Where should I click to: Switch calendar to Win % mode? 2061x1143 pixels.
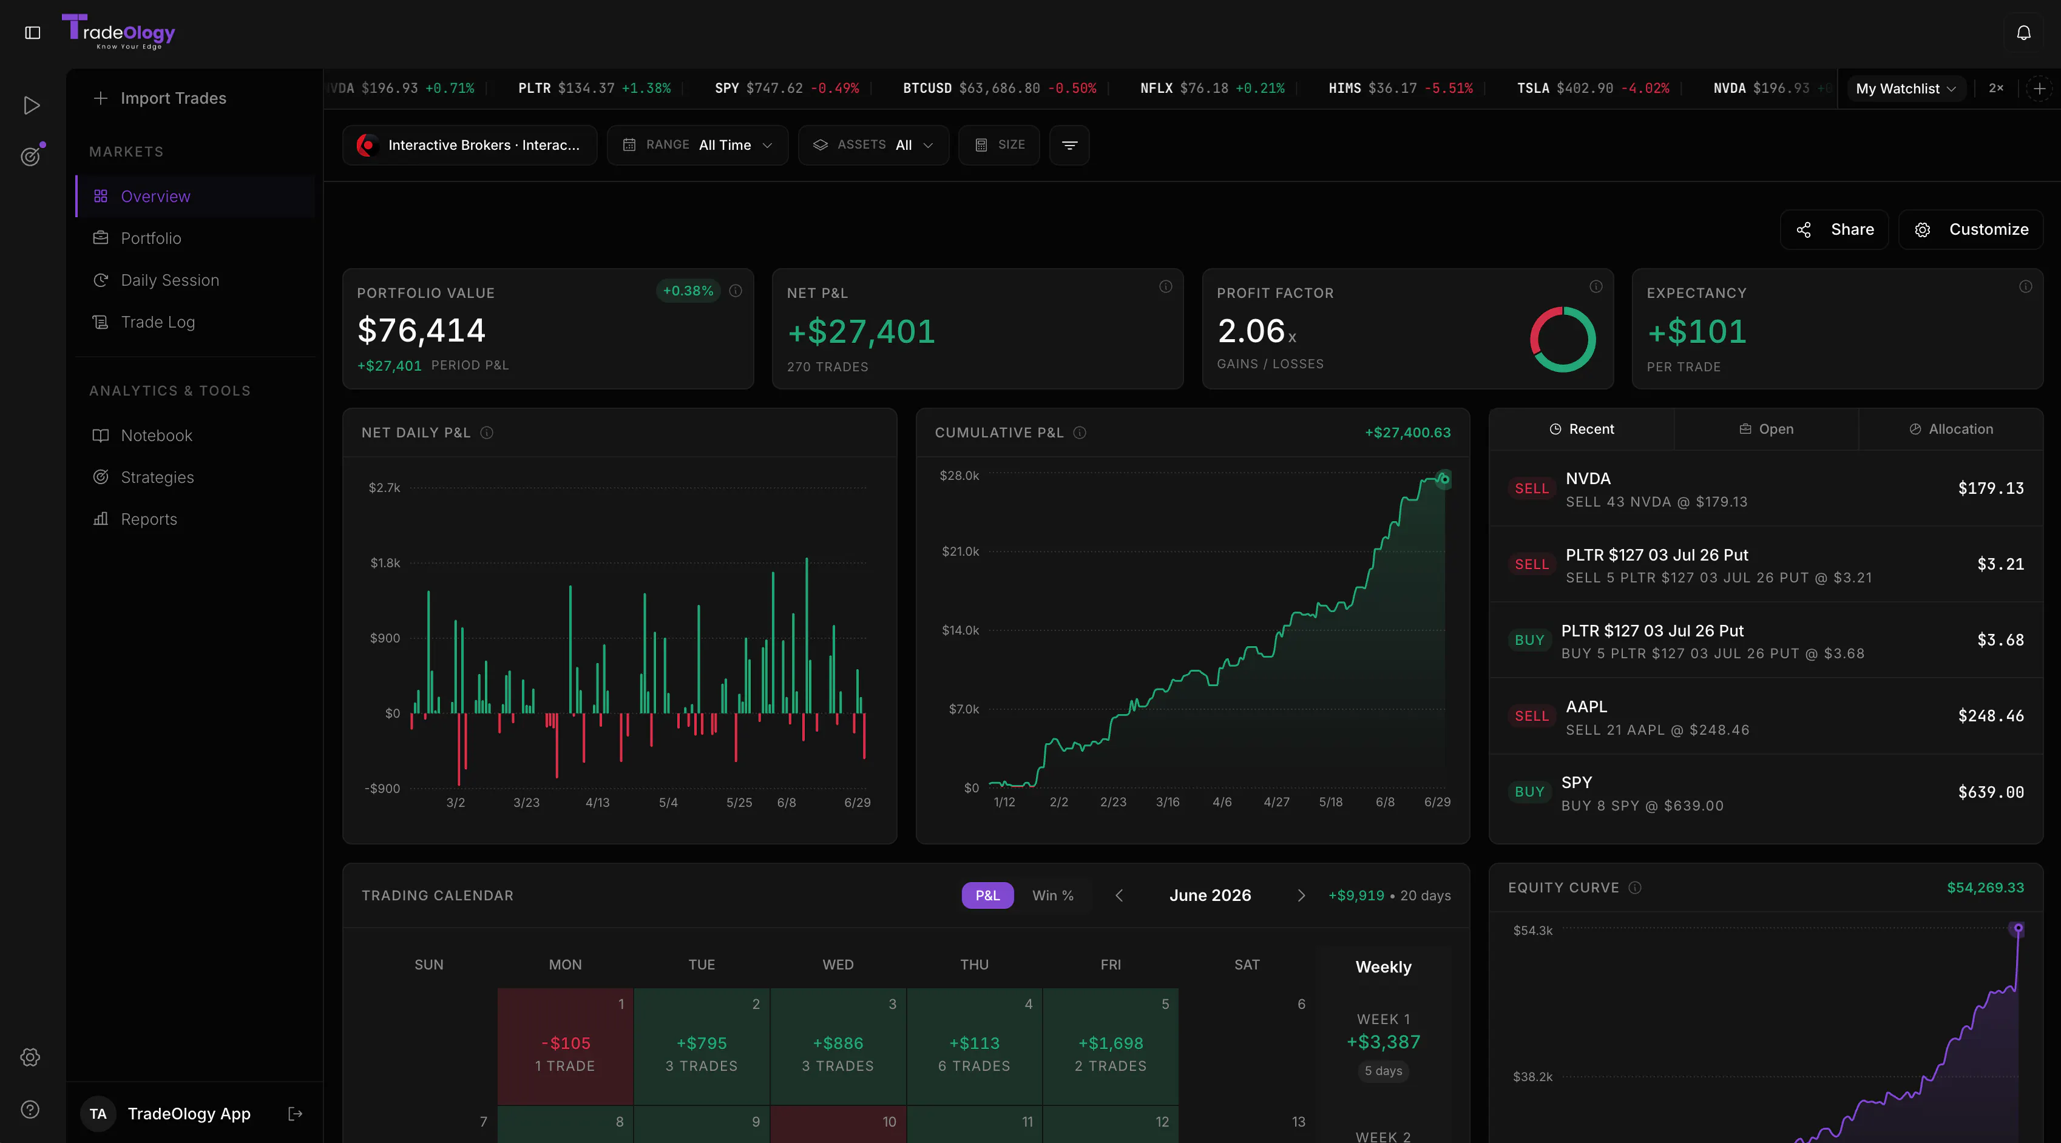(1053, 895)
